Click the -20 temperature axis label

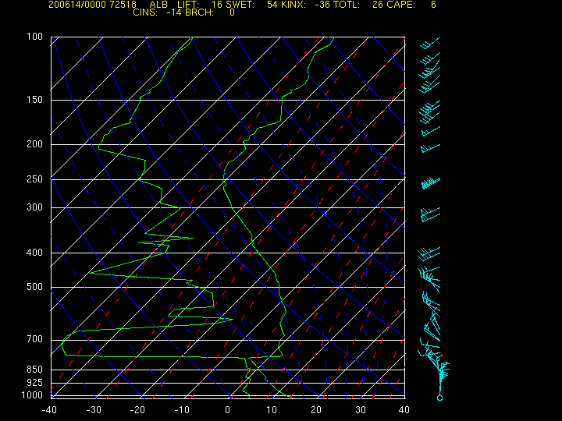tap(137, 410)
